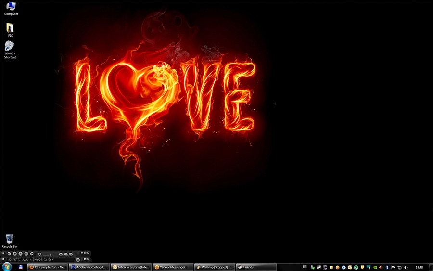Open the Computer desktop icon

click(x=11, y=8)
